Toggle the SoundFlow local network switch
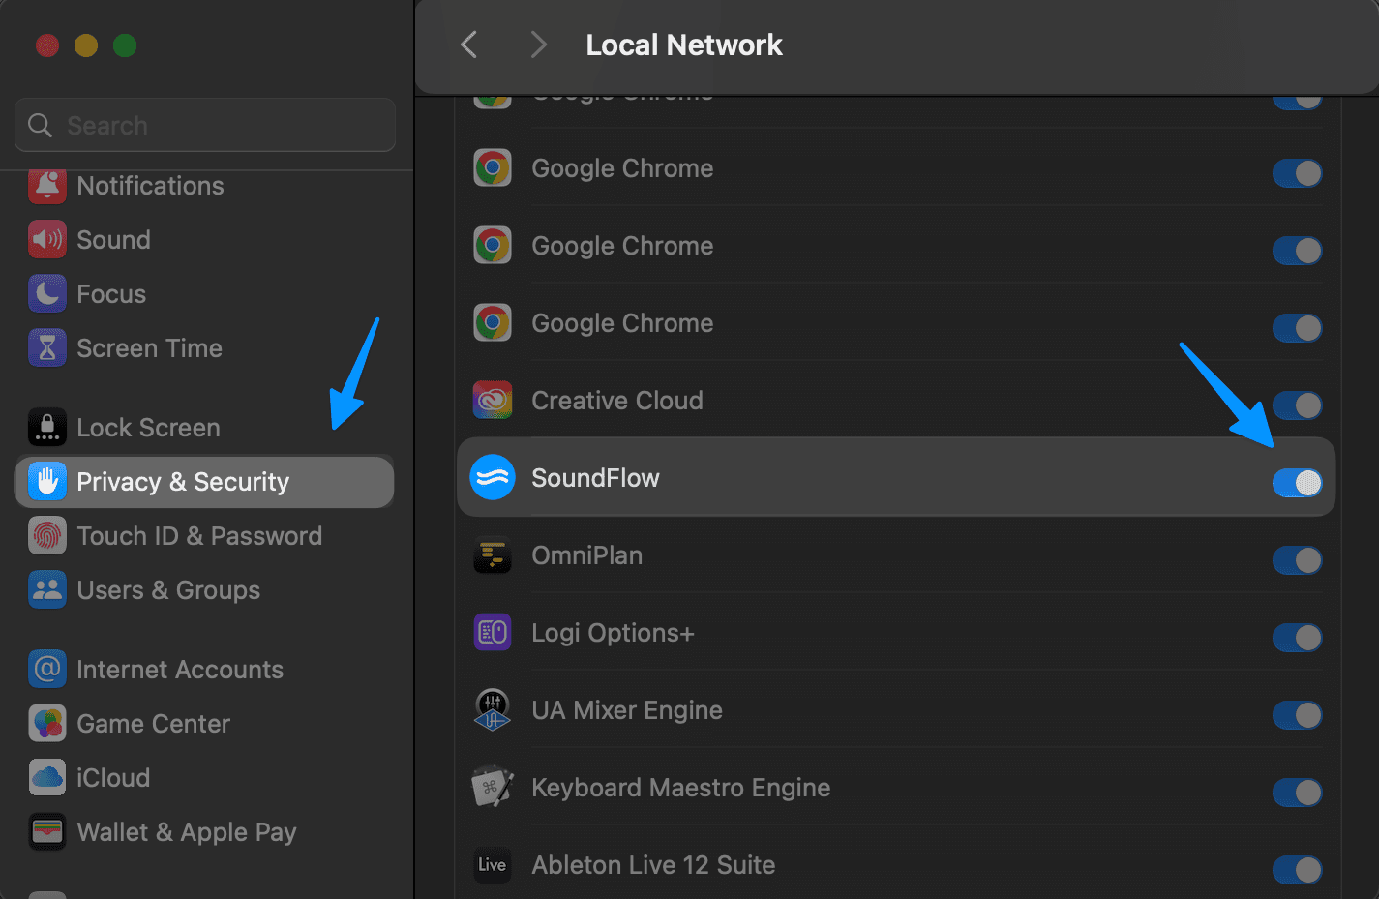Screen dimensions: 1379x899 coord(1298,483)
